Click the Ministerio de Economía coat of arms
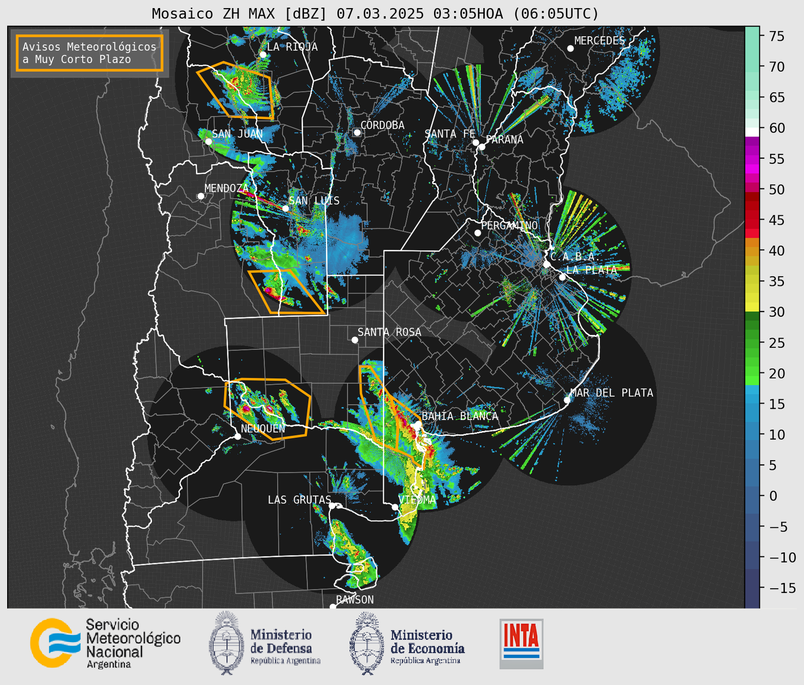The height and width of the screenshot is (685, 804). point(367,643)
